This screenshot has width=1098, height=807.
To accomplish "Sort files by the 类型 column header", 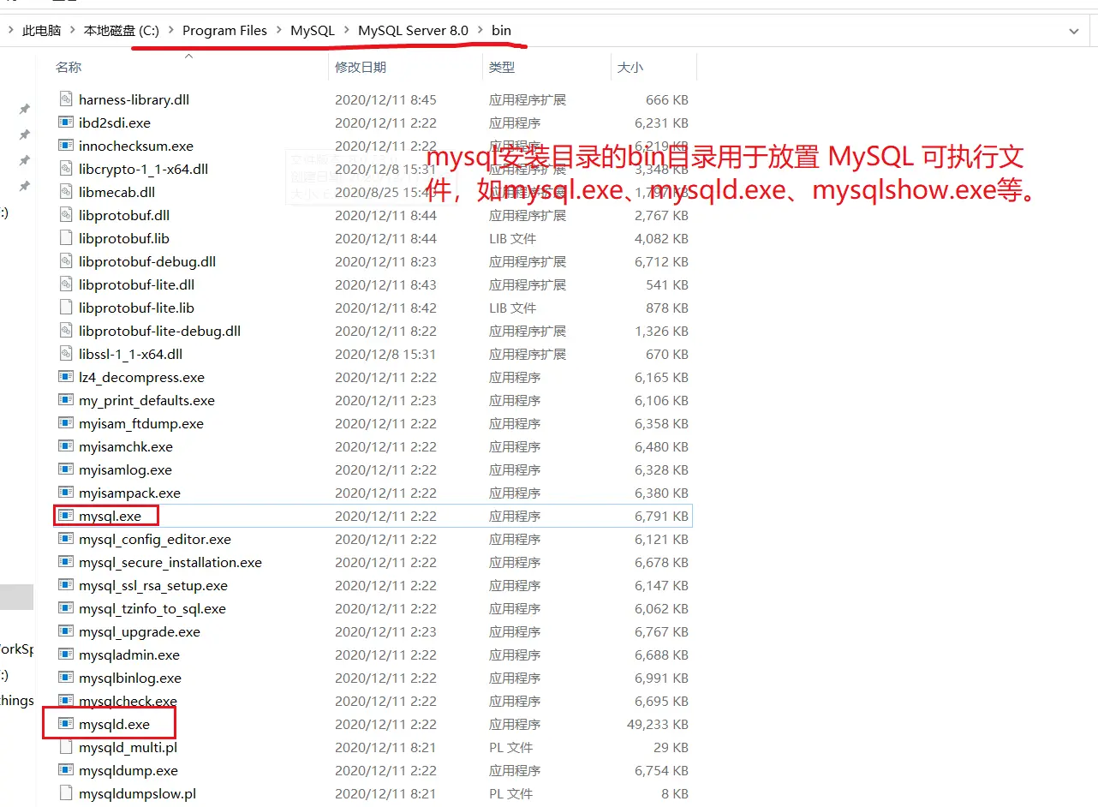I will tap(502, 67).
